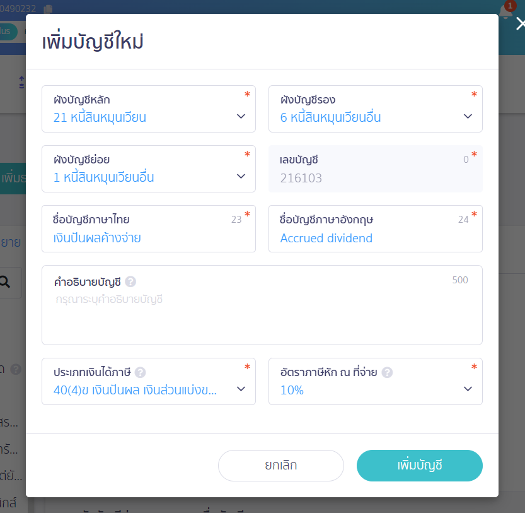Click the ชื่อบัญชีภาษาไทย input field

tap(149, 228)
